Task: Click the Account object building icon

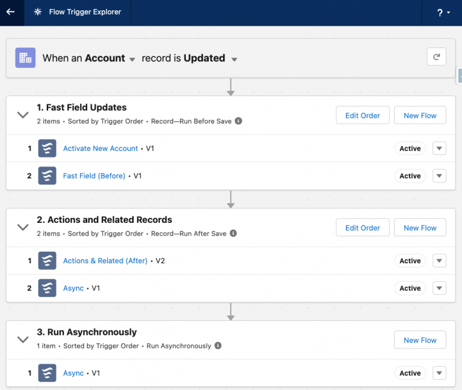Action: (x=25, y=58)
